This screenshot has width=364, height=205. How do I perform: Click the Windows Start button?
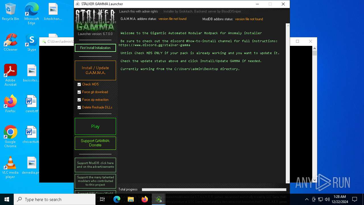click(7, 199)
